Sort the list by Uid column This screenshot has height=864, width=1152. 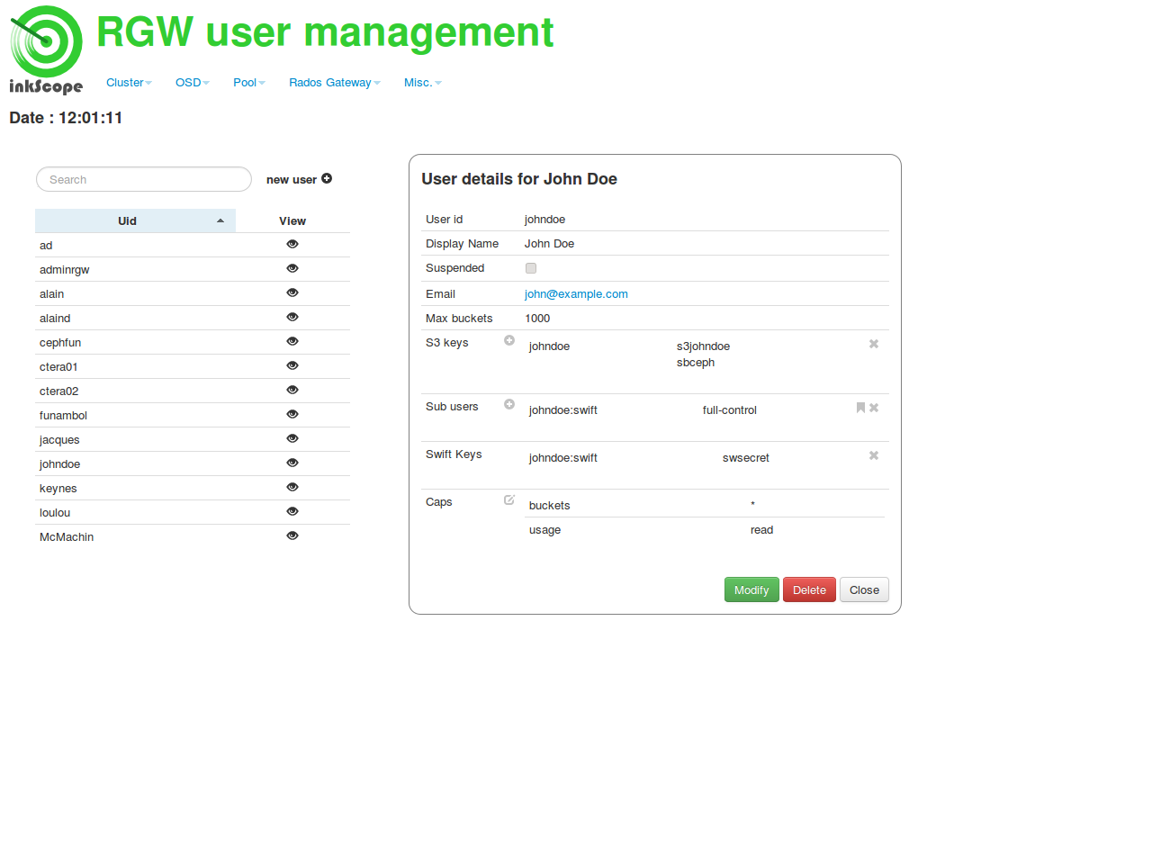135,220
